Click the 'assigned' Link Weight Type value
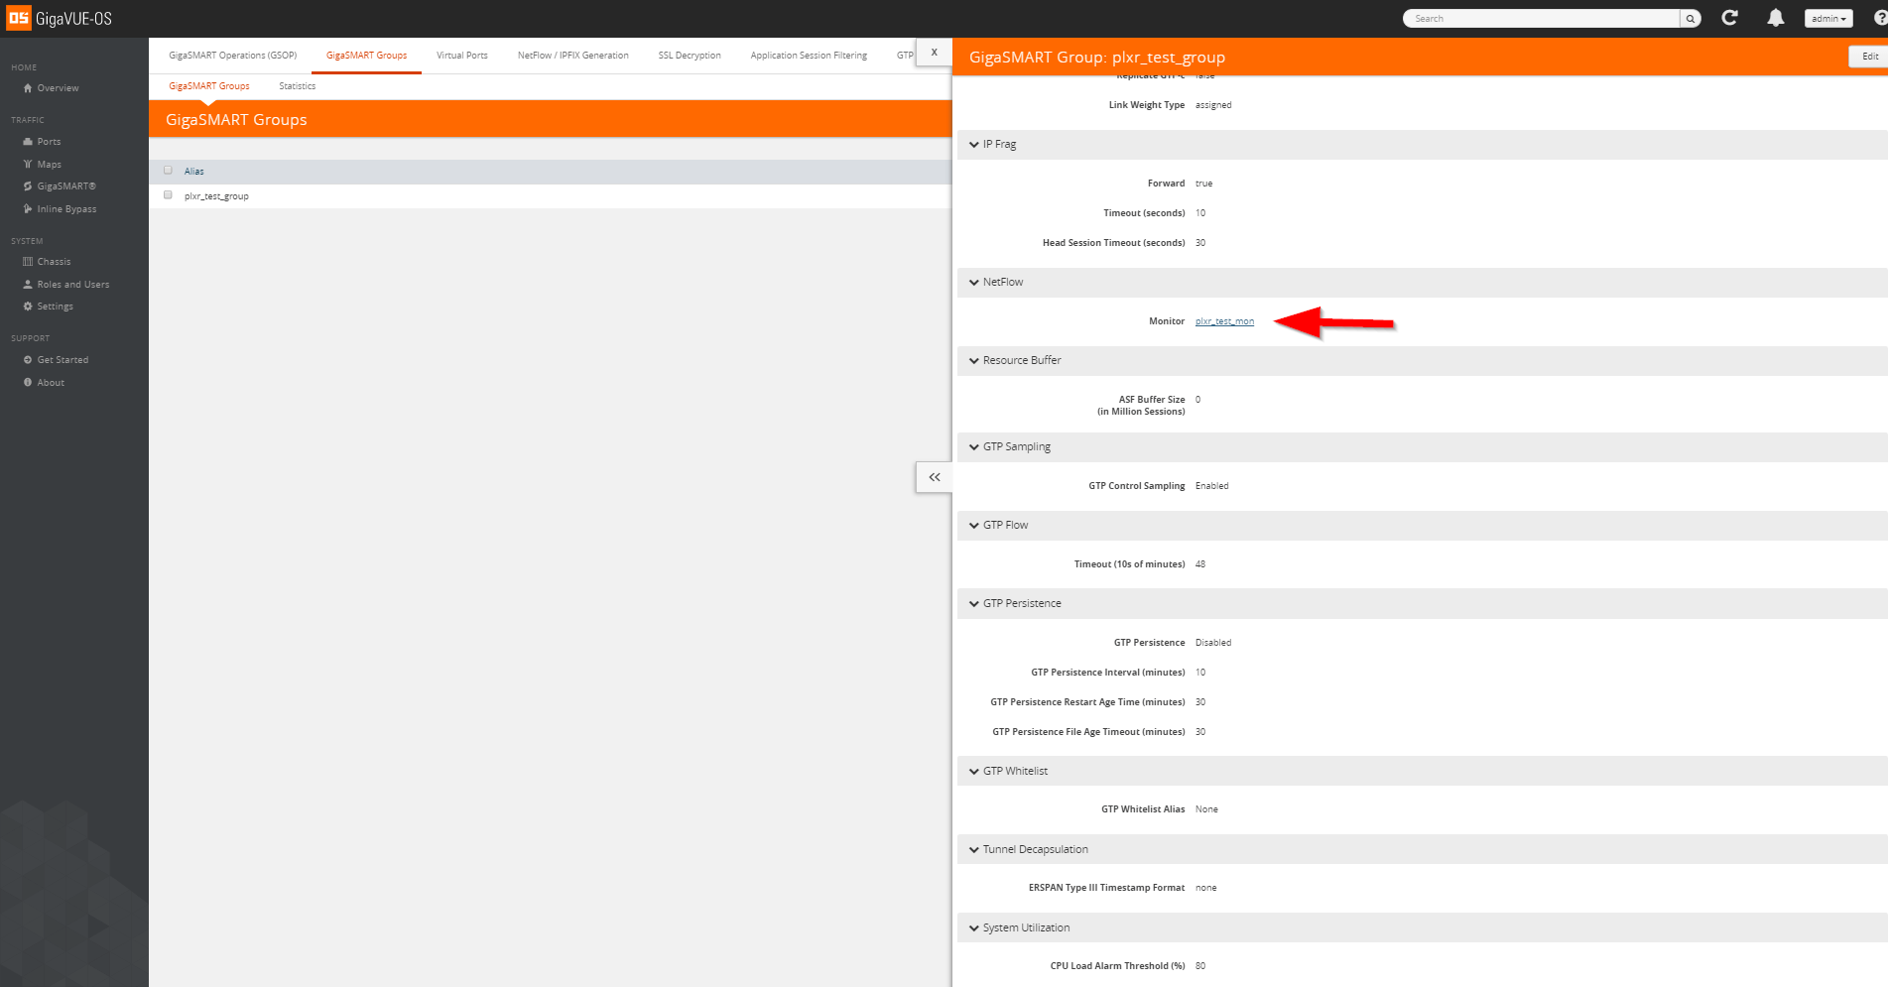Screen dimensions: 1888x987 coord(1213,105)
